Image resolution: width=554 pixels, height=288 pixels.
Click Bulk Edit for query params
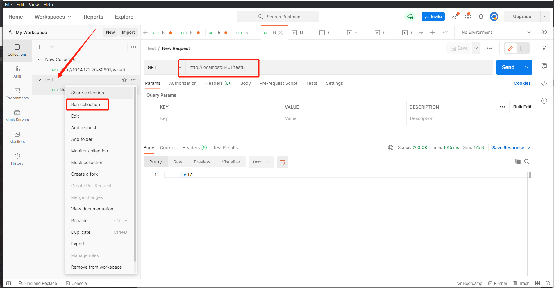tap(522, 107)
